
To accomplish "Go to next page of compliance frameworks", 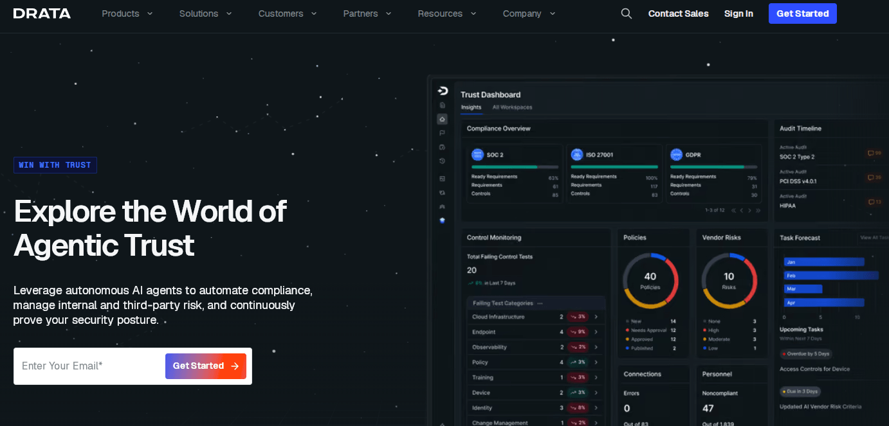I will coord(749,210).
